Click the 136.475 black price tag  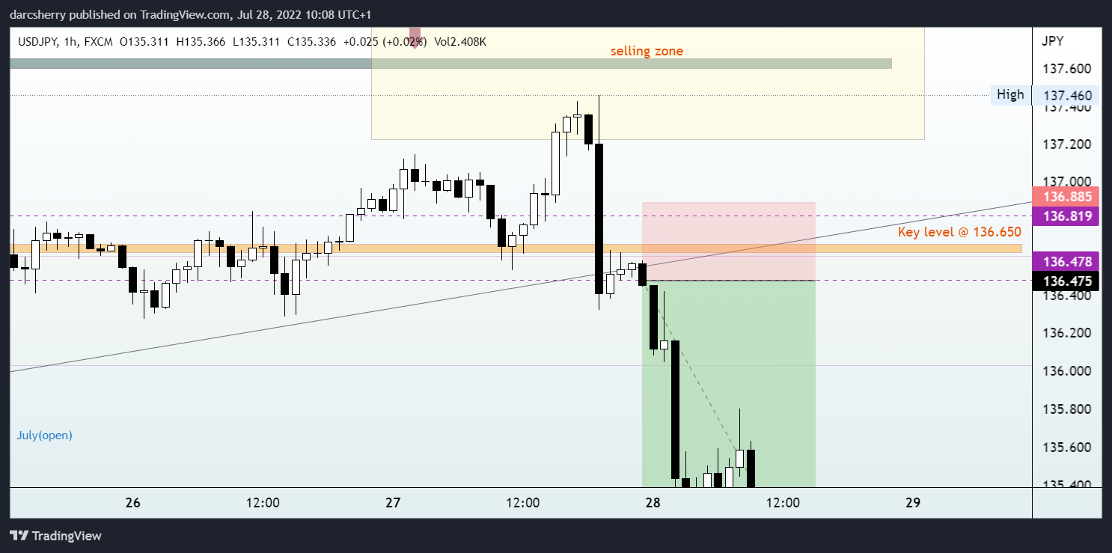click(1066, 281)
